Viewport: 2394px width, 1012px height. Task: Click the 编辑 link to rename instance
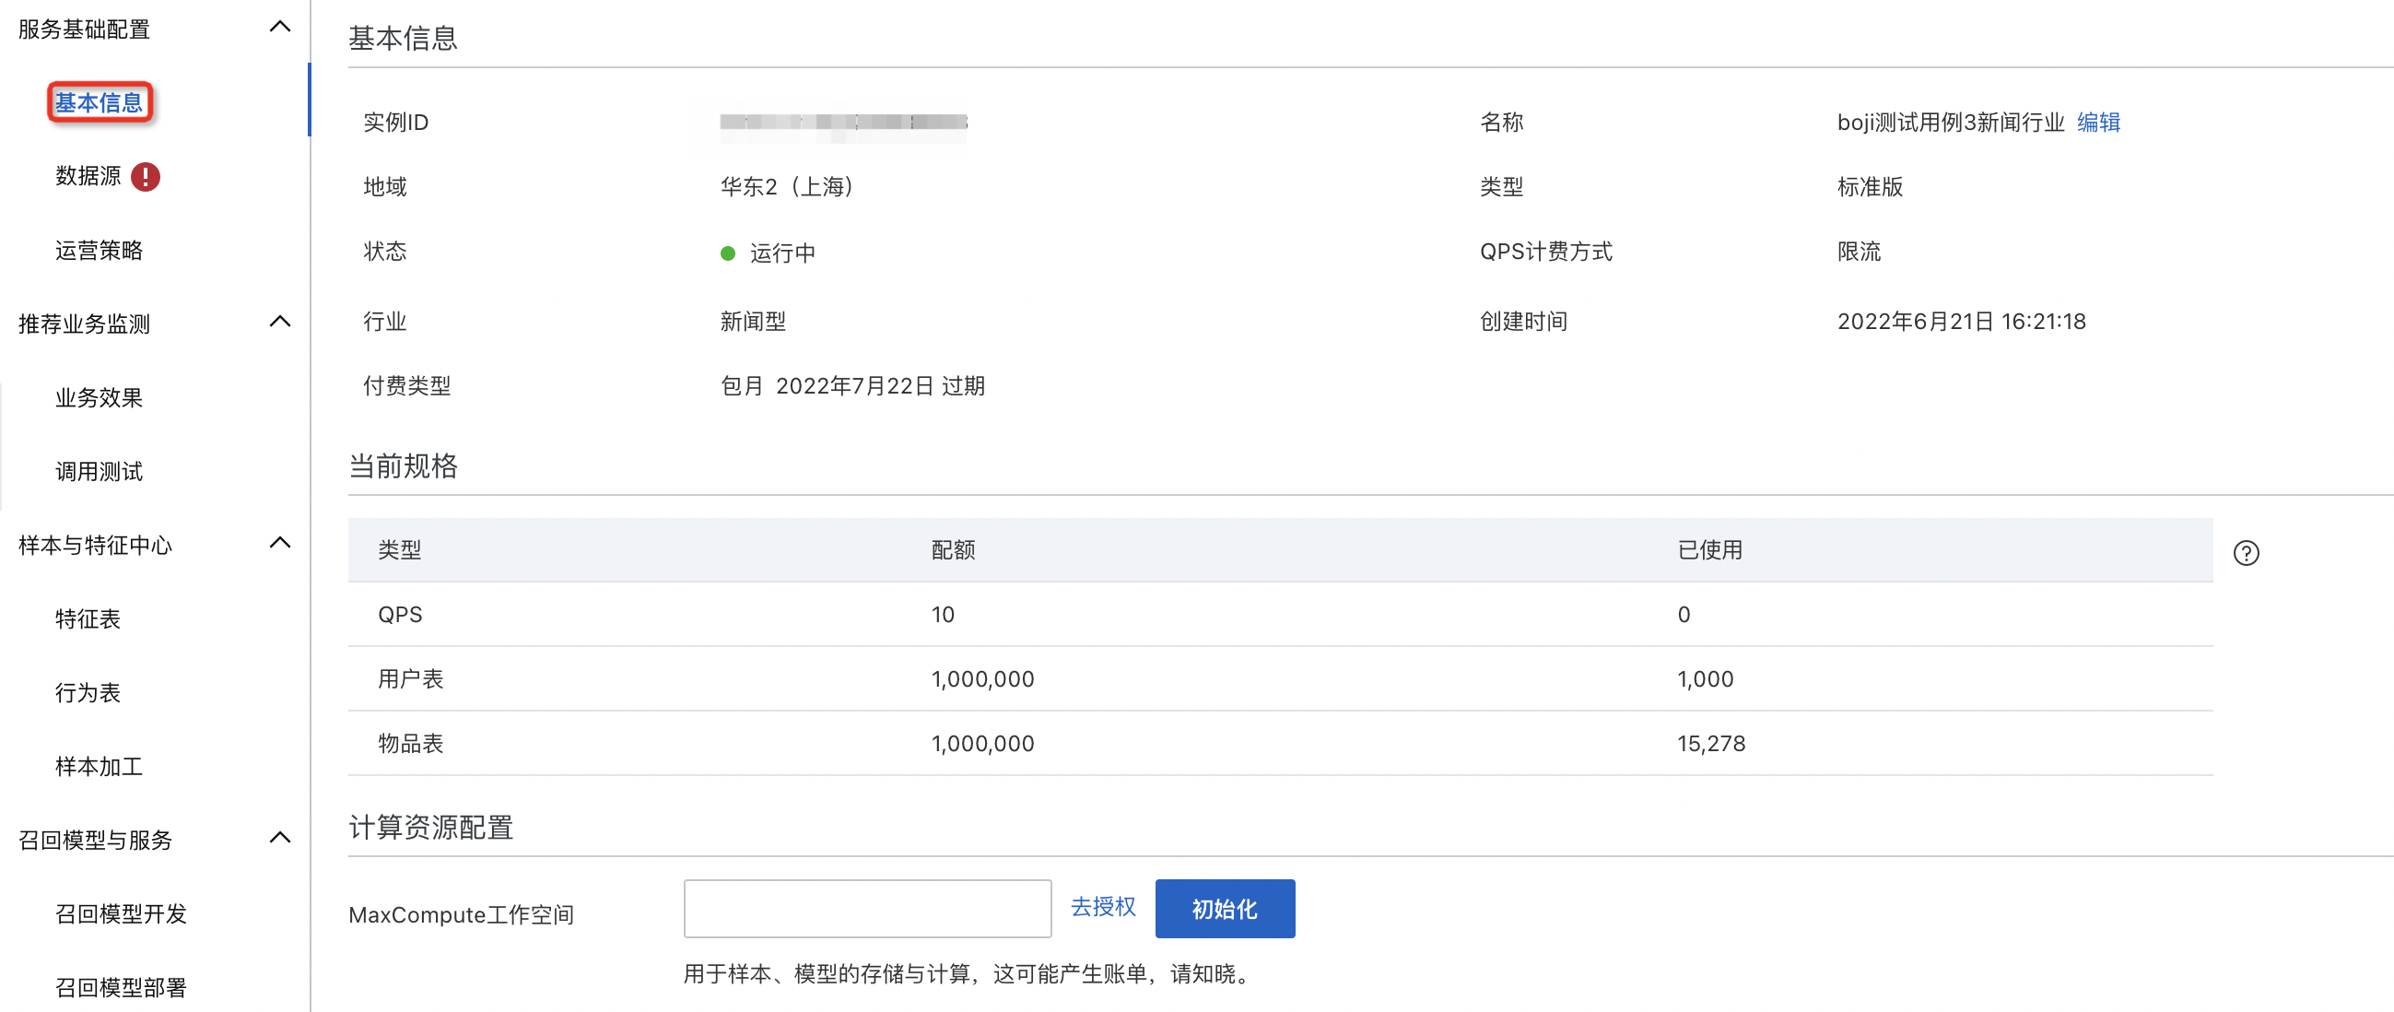2098,122
